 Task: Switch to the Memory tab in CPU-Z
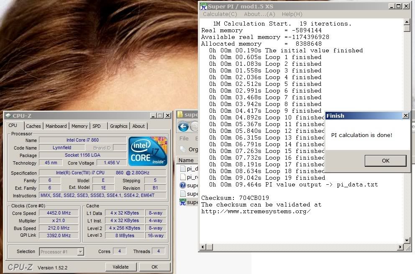(x=79, y=126)
